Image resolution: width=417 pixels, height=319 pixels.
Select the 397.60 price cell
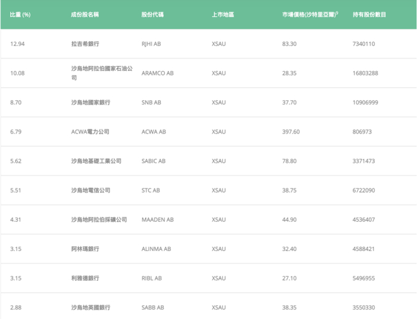291,132
